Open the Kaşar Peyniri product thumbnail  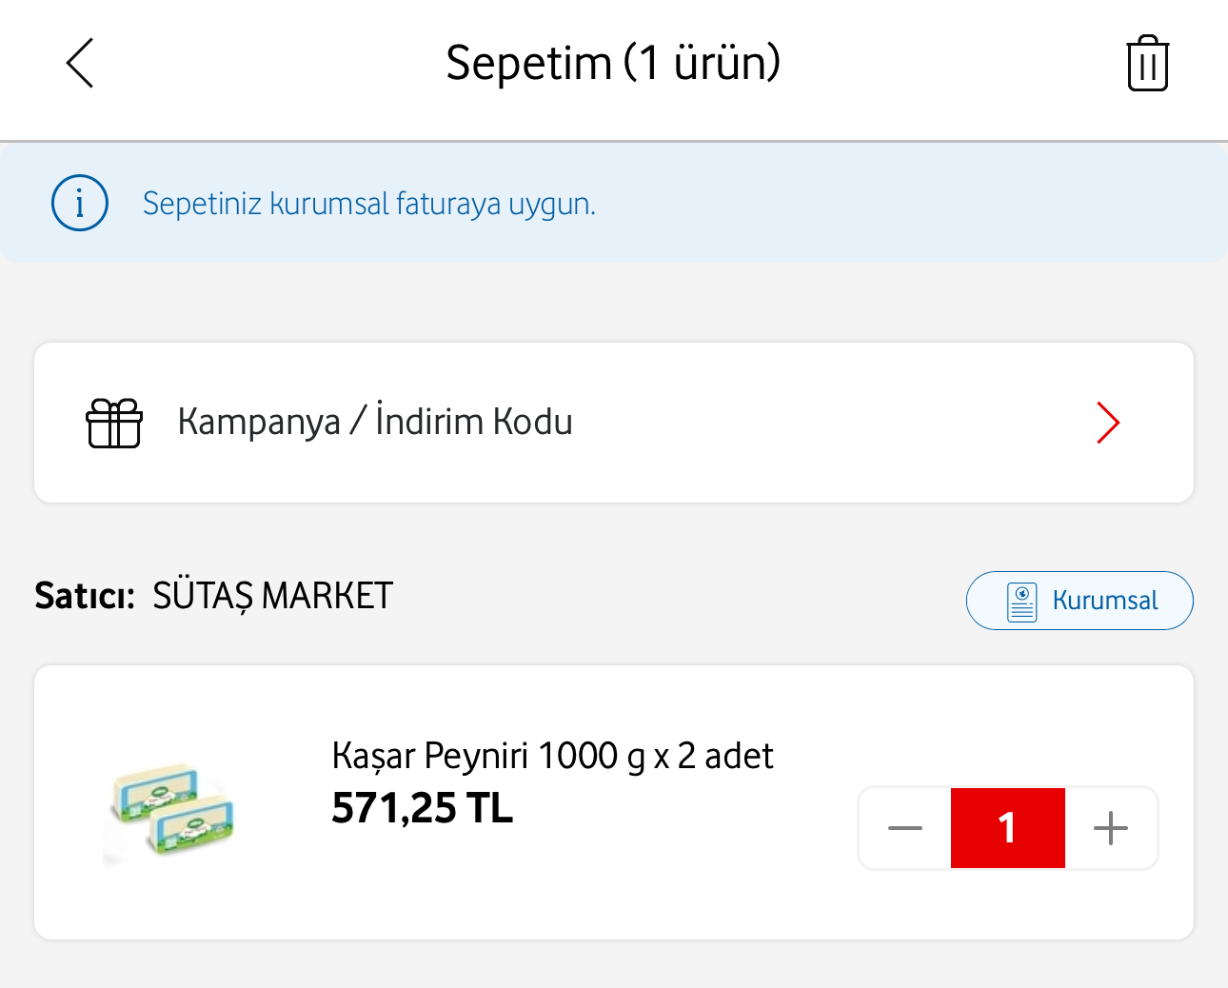pos(169,810)
